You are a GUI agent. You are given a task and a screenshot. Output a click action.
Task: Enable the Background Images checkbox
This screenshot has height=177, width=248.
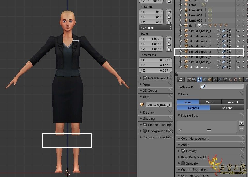[145, 131]
